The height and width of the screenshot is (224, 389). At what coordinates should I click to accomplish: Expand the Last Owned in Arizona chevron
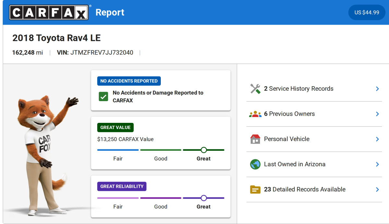[377, 164]
